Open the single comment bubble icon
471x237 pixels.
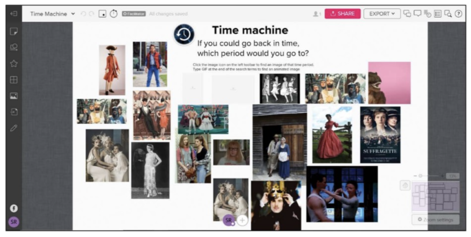pyautogui.click(x=417, y=13)
